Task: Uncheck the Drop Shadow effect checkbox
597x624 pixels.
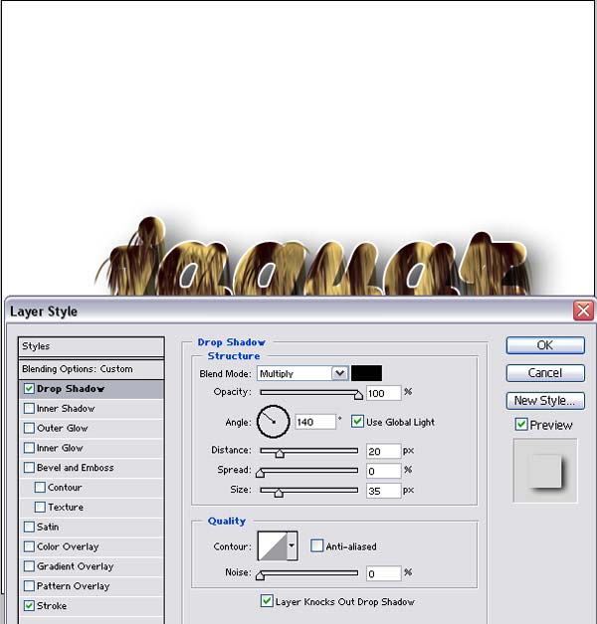Action: pyautogui.click(x=29, y=388)
